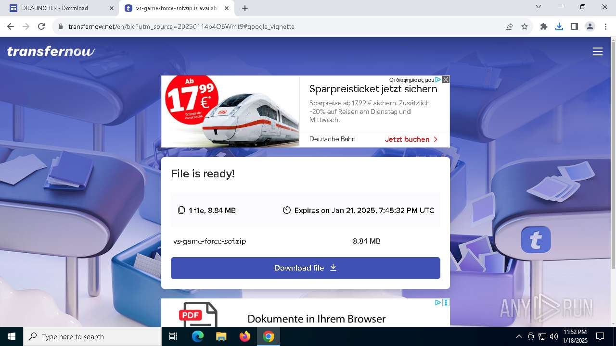Click the expiration date text
The width and height of the screenshot is (616, 346).
(364, 210)
